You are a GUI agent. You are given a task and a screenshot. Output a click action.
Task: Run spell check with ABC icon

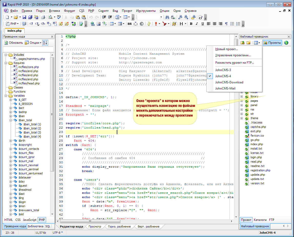[x=59, y=17]
